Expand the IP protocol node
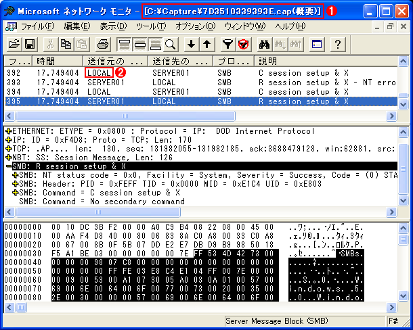 (8, 140)
